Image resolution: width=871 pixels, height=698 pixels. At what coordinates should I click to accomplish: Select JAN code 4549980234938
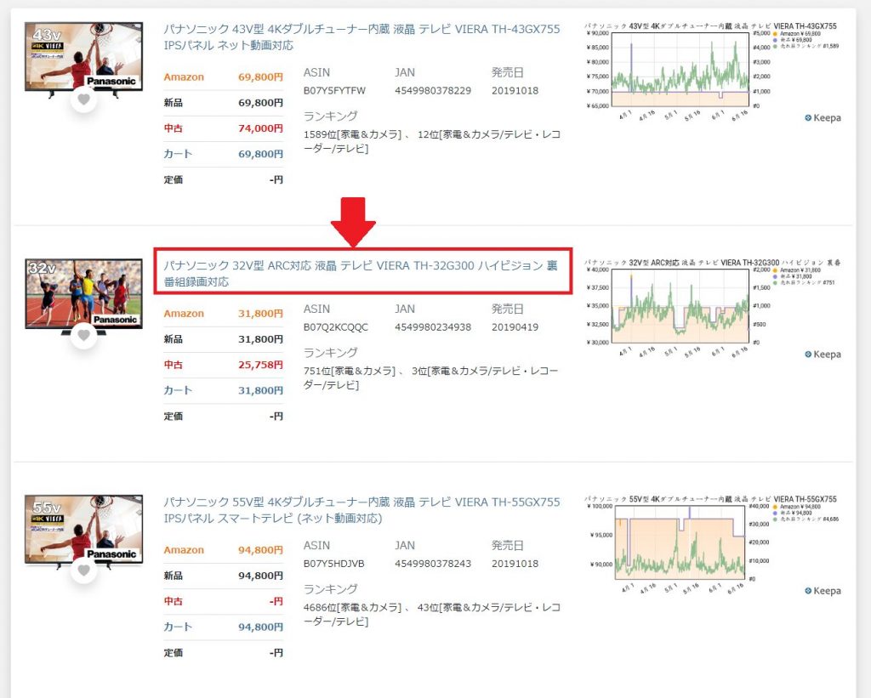coord(433,327)
